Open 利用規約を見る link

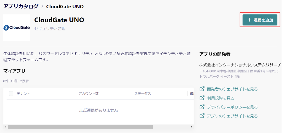[x=220, y=98]
